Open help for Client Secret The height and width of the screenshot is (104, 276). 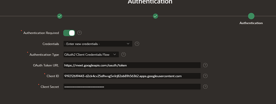pos(205,87)
